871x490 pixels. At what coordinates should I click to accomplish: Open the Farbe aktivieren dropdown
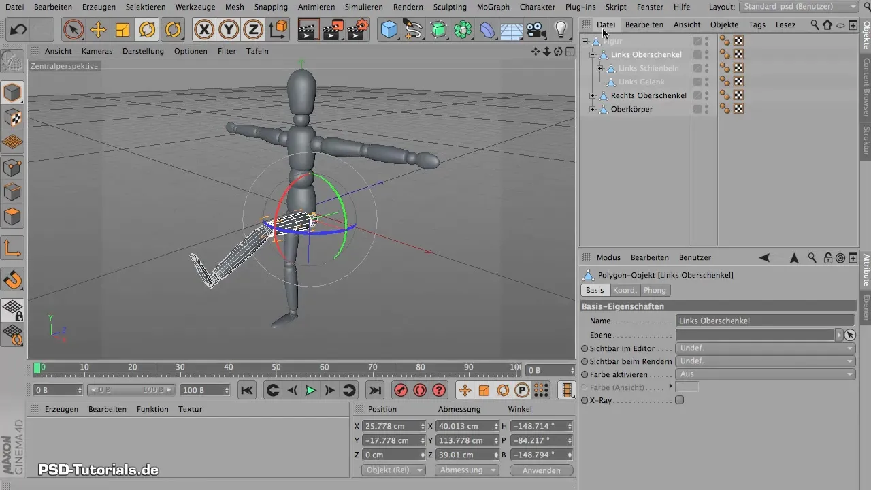[766, 374]
